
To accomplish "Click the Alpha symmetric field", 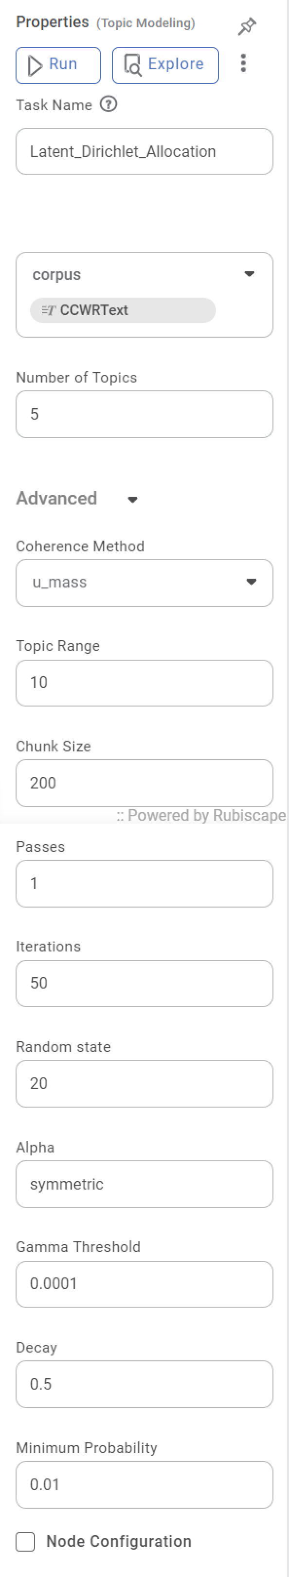I will pyautogui.click(x=144, y=1184).
